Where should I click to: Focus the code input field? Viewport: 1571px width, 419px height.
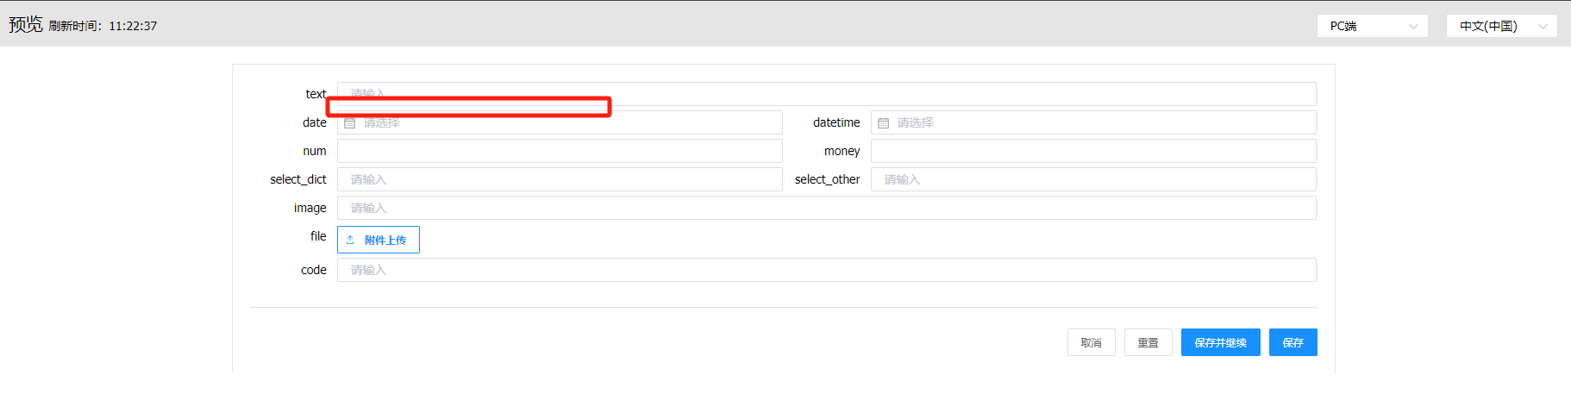point(825,270)
